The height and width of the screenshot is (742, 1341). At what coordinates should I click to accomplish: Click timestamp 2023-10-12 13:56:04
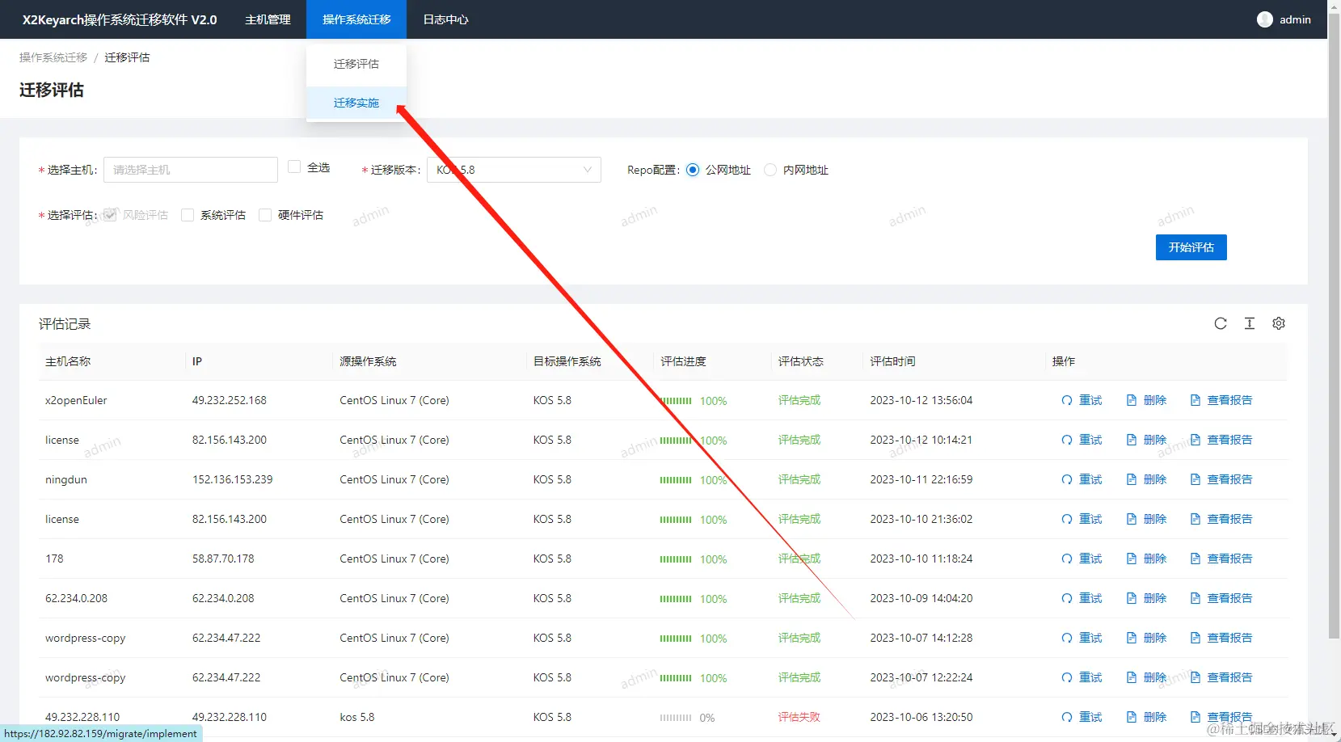[x=921, y=400]
